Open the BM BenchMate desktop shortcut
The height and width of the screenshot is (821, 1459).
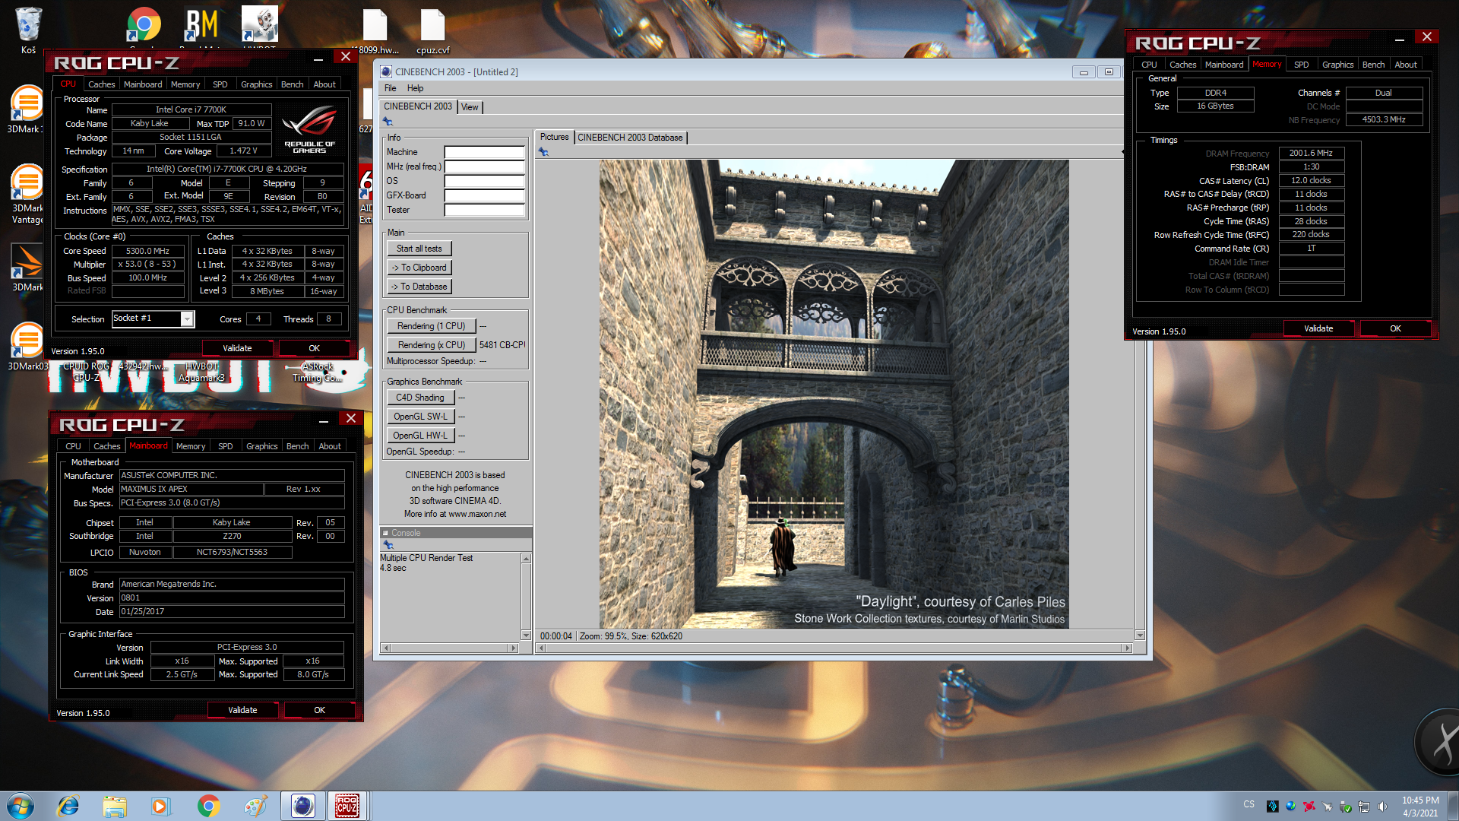(201, 25)
